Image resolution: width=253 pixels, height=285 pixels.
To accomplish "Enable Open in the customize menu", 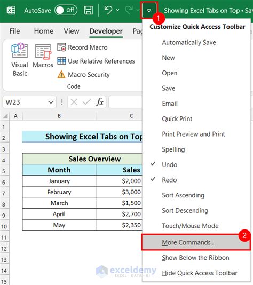I will click(x=196, y=73).
